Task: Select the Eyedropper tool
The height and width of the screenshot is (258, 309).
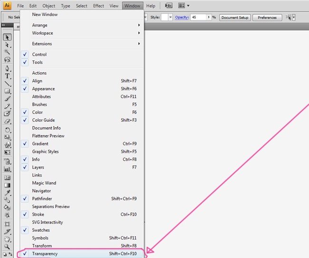Action: [8, 191]
